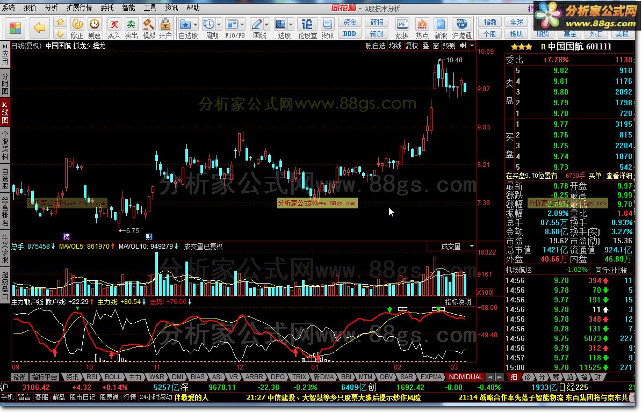642x413 pixels.
Task: Click the 指数 index button
Action: click(x=490, y=22)
